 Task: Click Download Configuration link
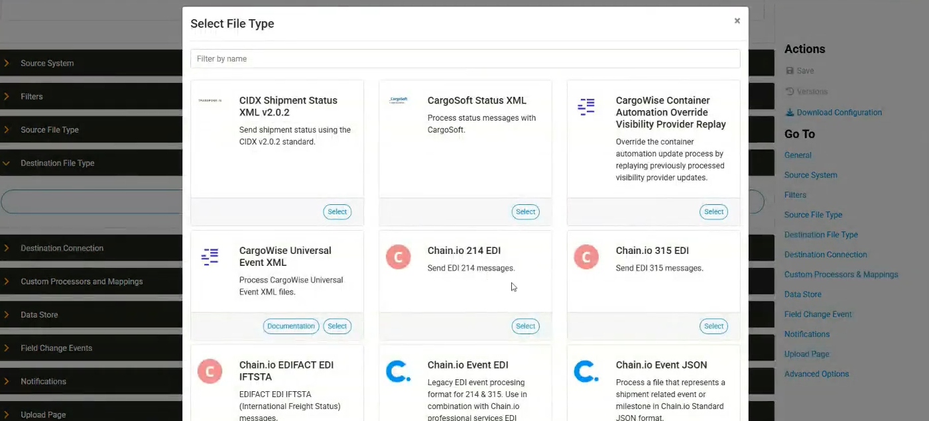839,113
